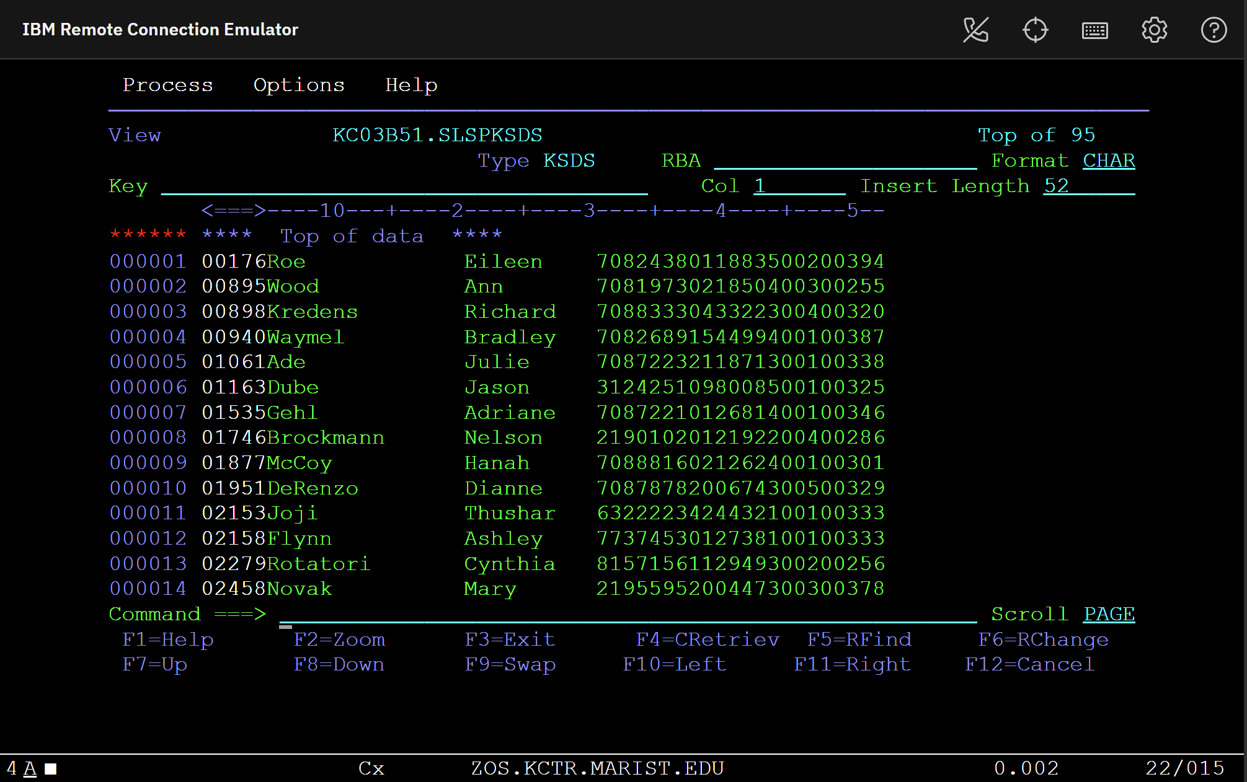Click the Key input field
Image resolution: width=1247 pixels, height=782 pixels.
404,186
